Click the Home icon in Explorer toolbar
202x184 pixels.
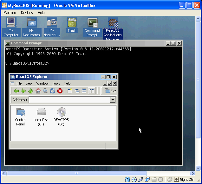[x=38, y=91]
